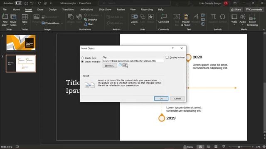The image size is (266, 149).
Task: Click zoom in plus button
Action: pos(253,147)
